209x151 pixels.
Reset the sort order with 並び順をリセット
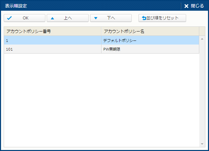pyautogui.click(x=162, y=18)
